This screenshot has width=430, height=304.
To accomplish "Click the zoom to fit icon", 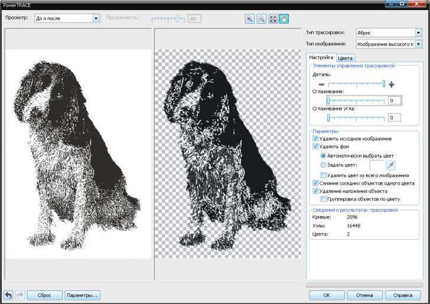I will click(272, 18).
